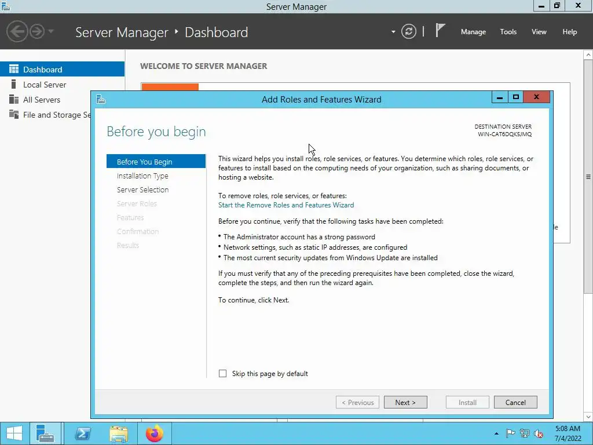
Task: Click the Back navigation arrow in Server Manager
Action: click(17, 31)
